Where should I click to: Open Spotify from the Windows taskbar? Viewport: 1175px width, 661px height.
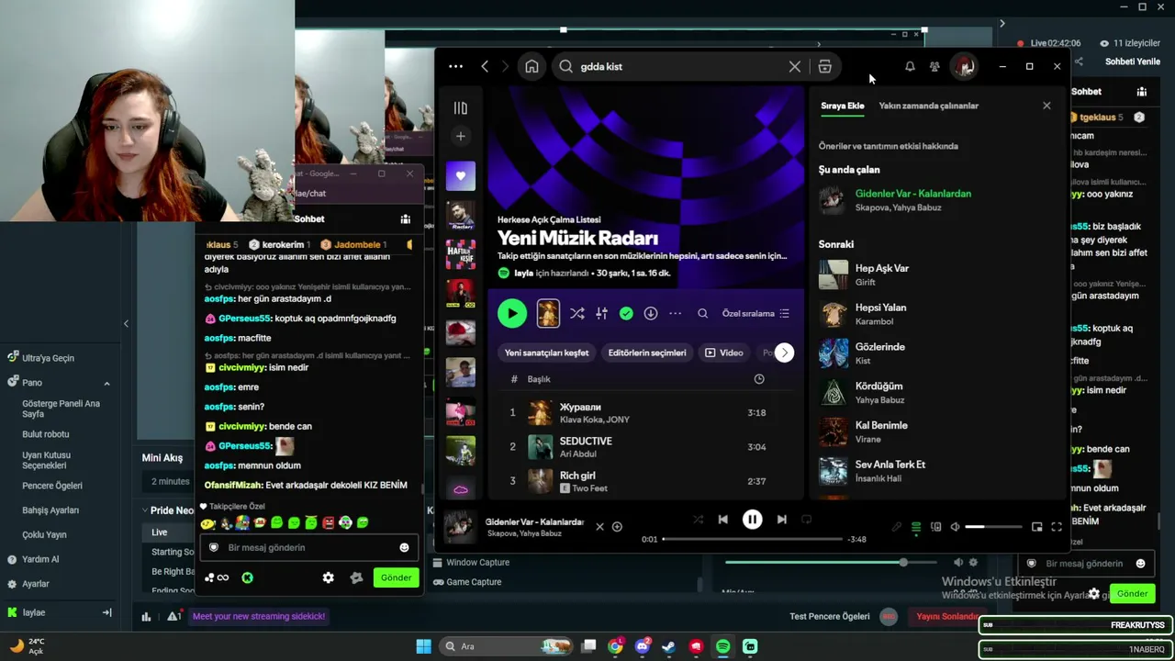click(x=722, y=646)
